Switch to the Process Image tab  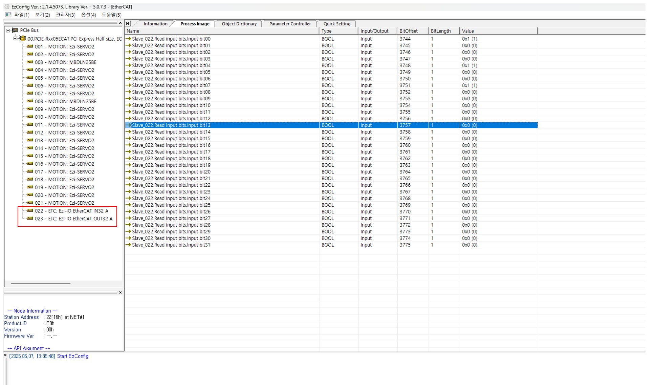pyautogui.click(x=195, y=24)
